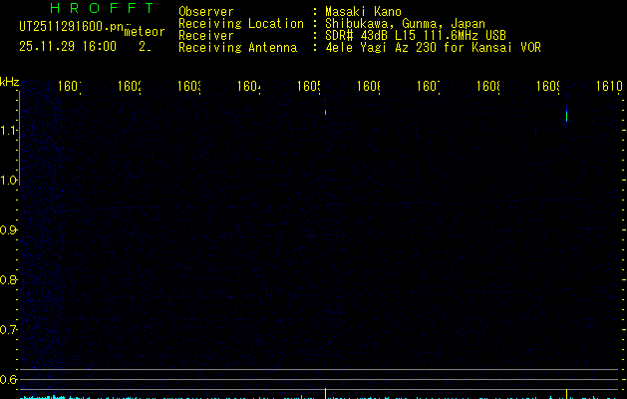
Task: Click the 'Receiving Location' field label
Action: click(241, 23)
